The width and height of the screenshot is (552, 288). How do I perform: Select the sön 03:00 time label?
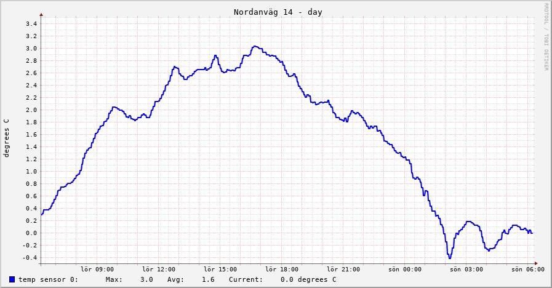pyautogui.click(x=466, y=269)
